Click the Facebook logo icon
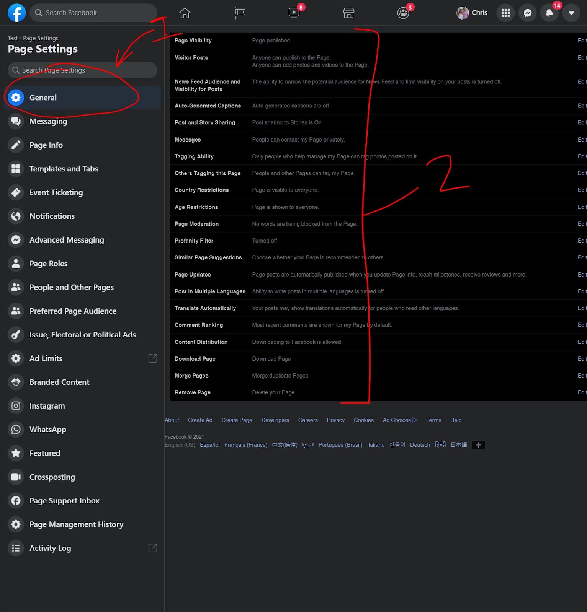 click(17, 13)
